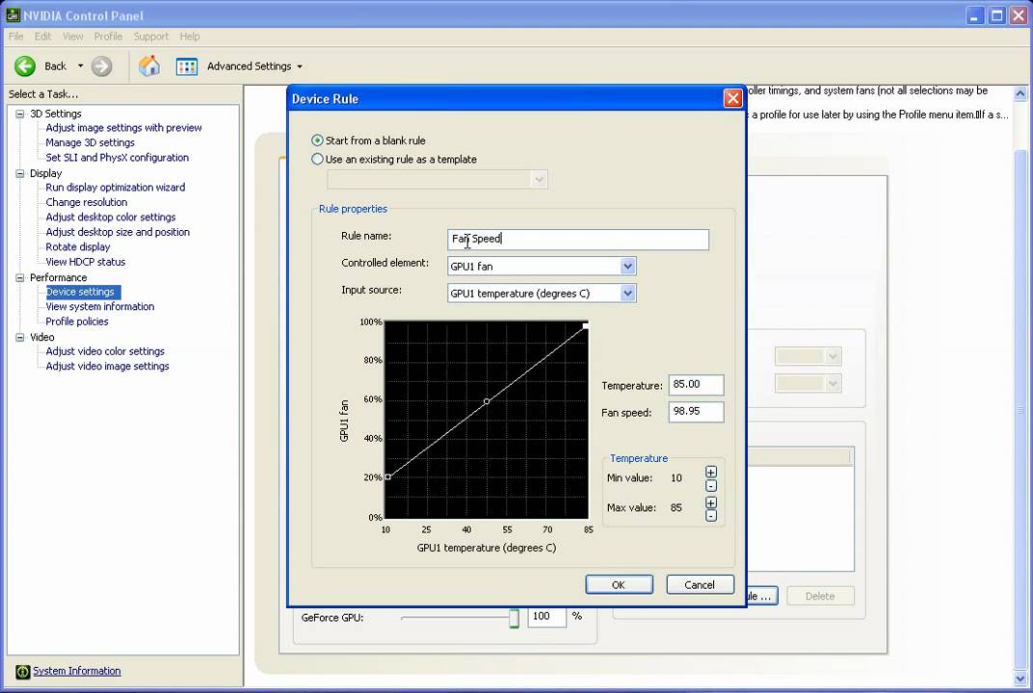
Task: Open the Input source dropdown
Action: point(628,293)
